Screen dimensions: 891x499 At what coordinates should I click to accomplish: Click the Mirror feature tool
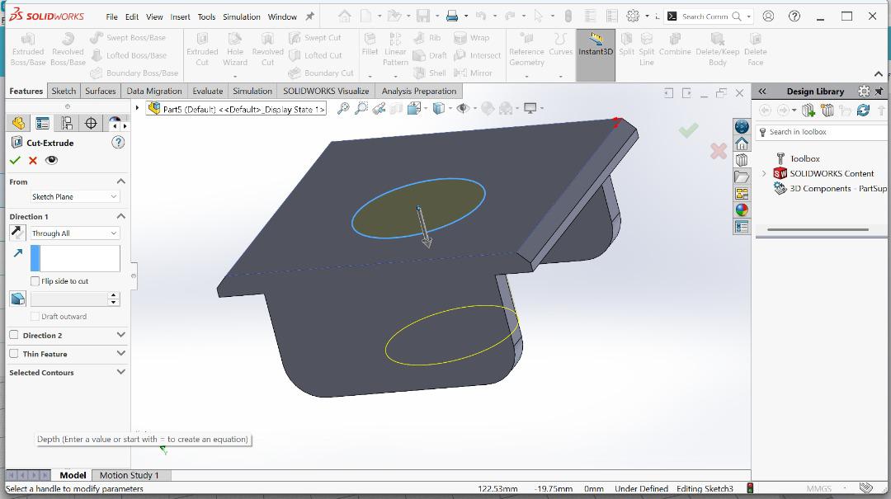(x=473, y=73)
